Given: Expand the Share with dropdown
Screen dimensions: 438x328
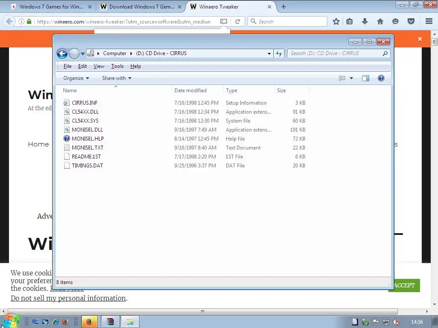Looking at the screenshot, I should (x=117, y=78).
